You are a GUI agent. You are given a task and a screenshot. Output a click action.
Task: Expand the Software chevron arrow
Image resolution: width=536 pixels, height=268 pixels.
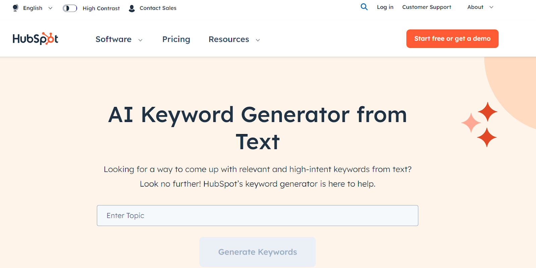[140, 40]
